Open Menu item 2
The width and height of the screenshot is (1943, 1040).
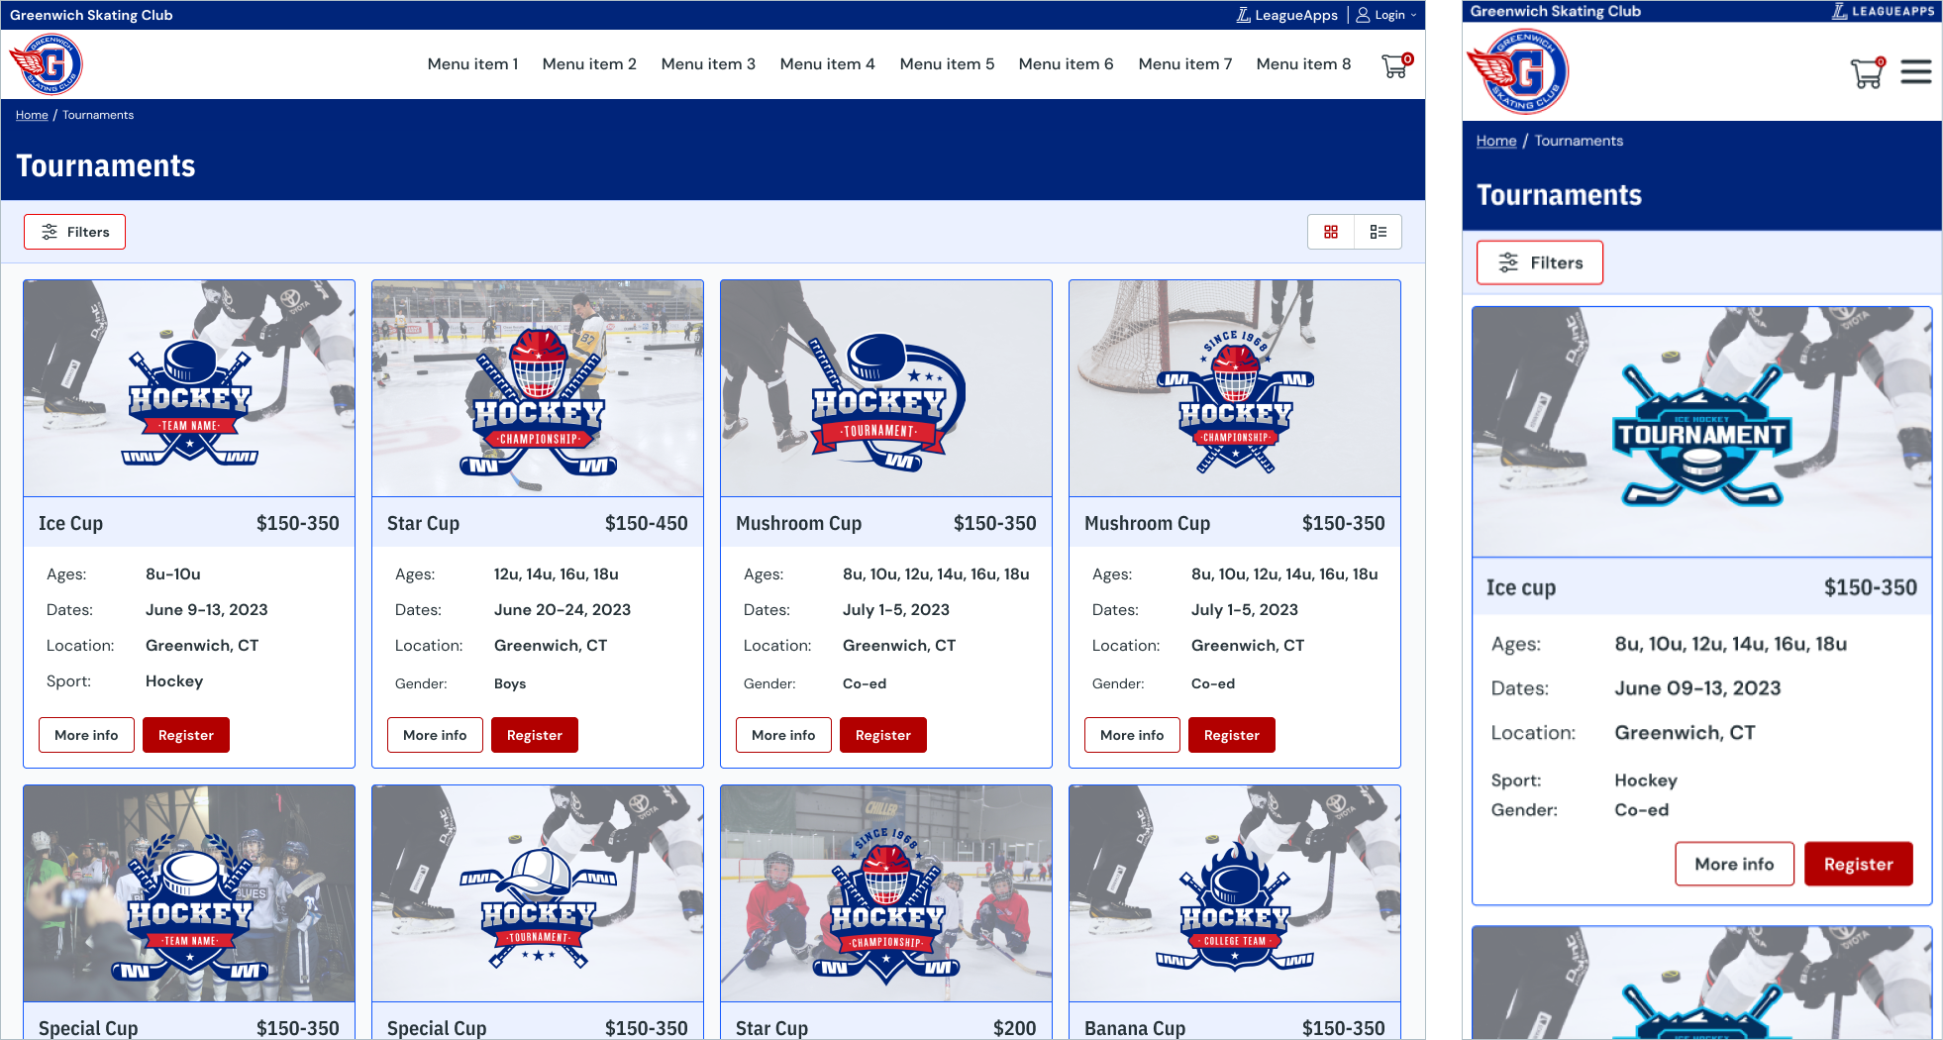coord(589,64)
